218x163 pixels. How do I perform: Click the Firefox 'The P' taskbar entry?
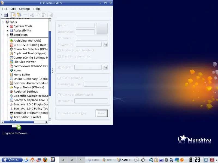(x=109, y=160)
